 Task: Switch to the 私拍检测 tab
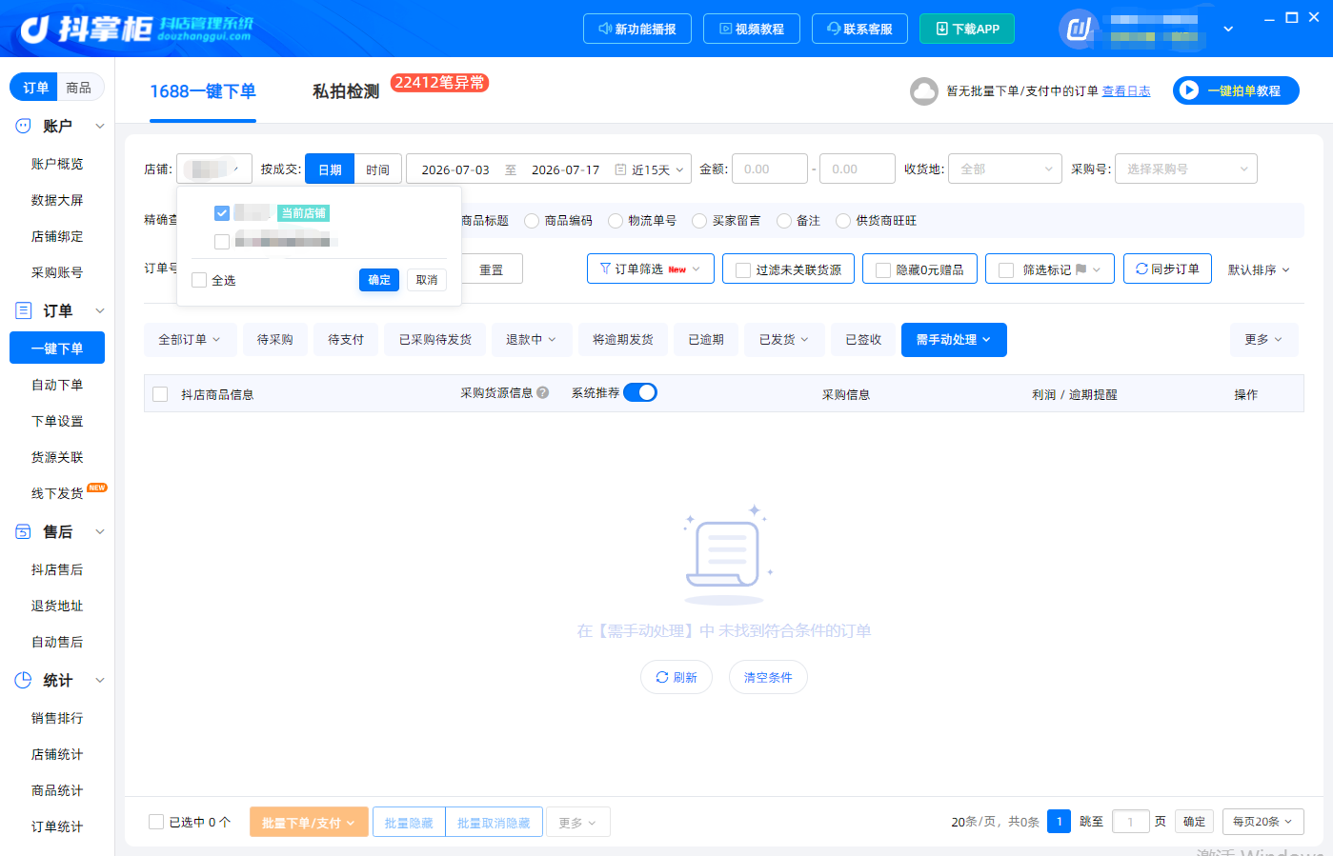coord(346,91)
